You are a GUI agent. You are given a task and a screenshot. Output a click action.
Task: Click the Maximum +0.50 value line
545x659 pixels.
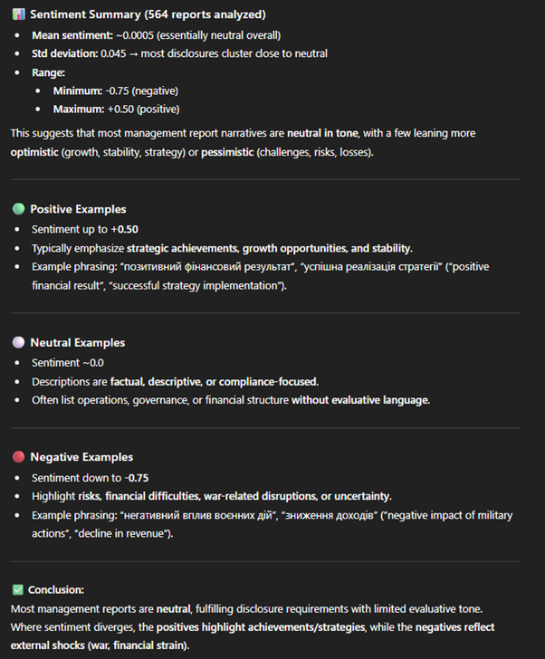118,110
